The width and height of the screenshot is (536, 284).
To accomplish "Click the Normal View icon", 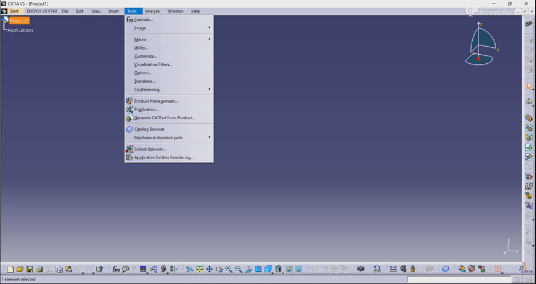I will coord(249,269).
